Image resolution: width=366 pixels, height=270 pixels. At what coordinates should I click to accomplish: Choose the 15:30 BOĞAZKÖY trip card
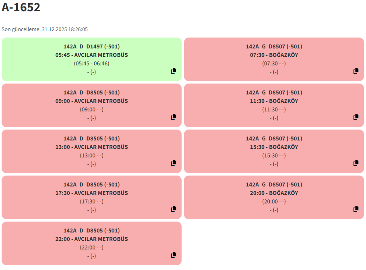click(x=274, y=147)
